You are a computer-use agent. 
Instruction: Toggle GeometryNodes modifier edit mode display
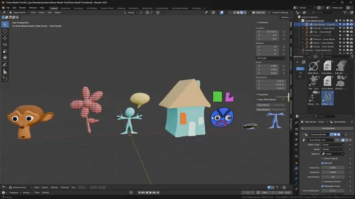click(332, 134)
